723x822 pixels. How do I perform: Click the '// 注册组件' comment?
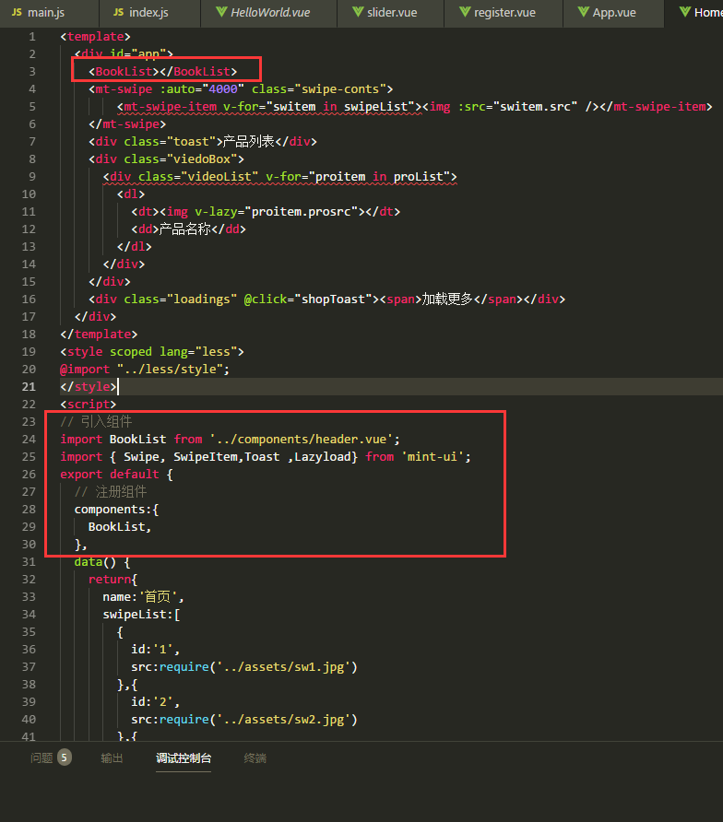point(111,492)
